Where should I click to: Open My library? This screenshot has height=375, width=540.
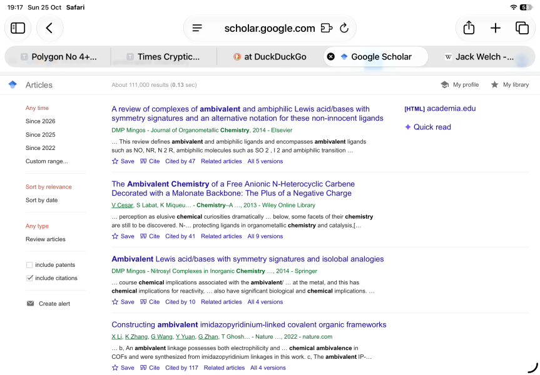[x=510, y=84]
